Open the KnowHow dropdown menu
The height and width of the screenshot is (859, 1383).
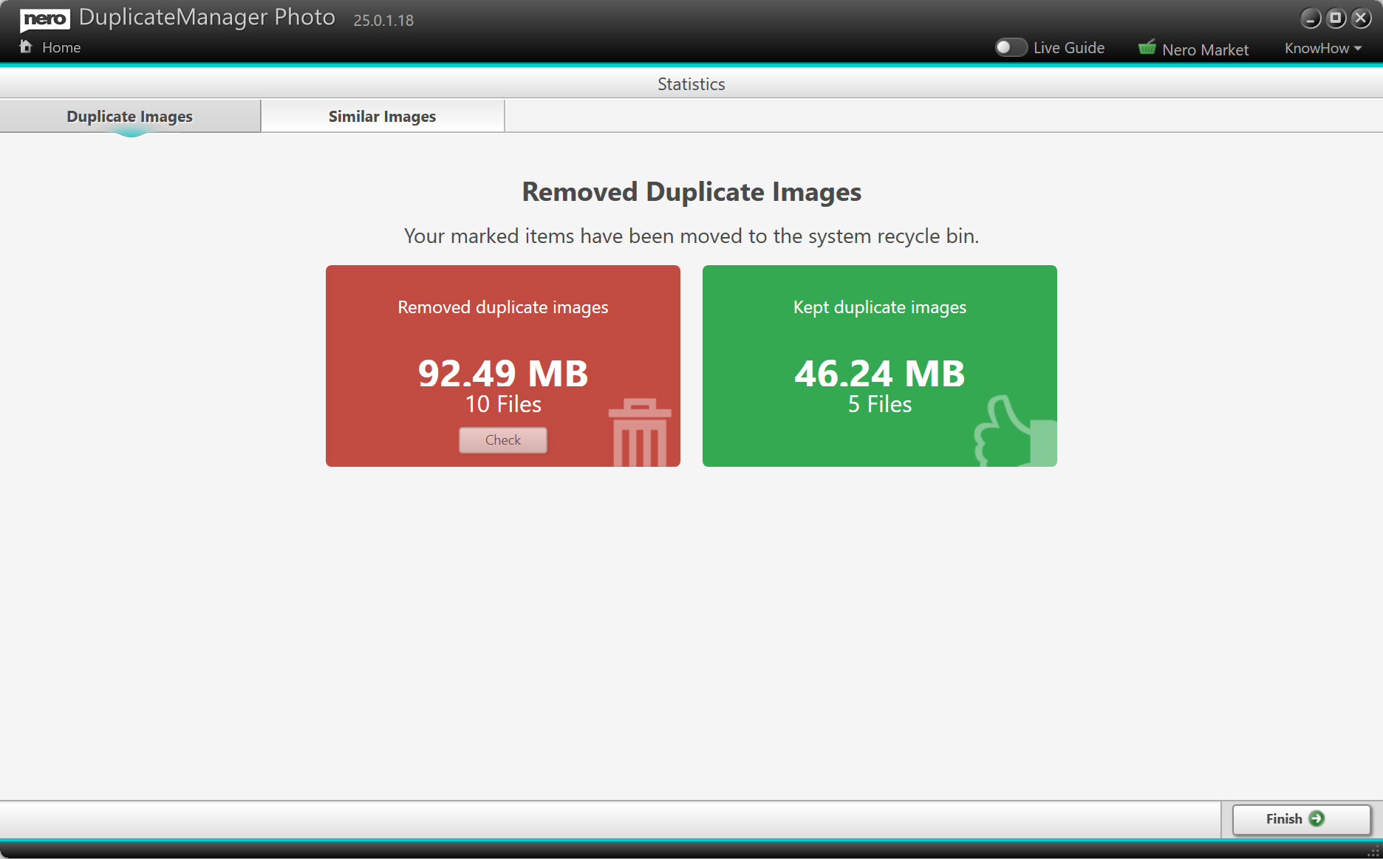[1316, 48]
